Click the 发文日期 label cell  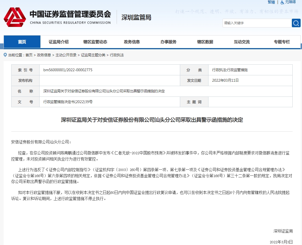click(x=194, y=81)
